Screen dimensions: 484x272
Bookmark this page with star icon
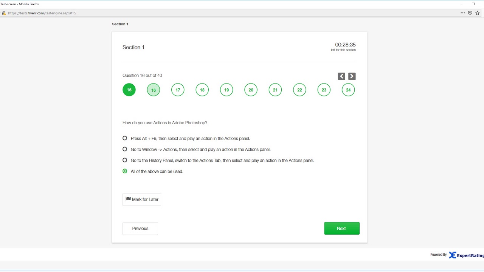pos(478,13)
